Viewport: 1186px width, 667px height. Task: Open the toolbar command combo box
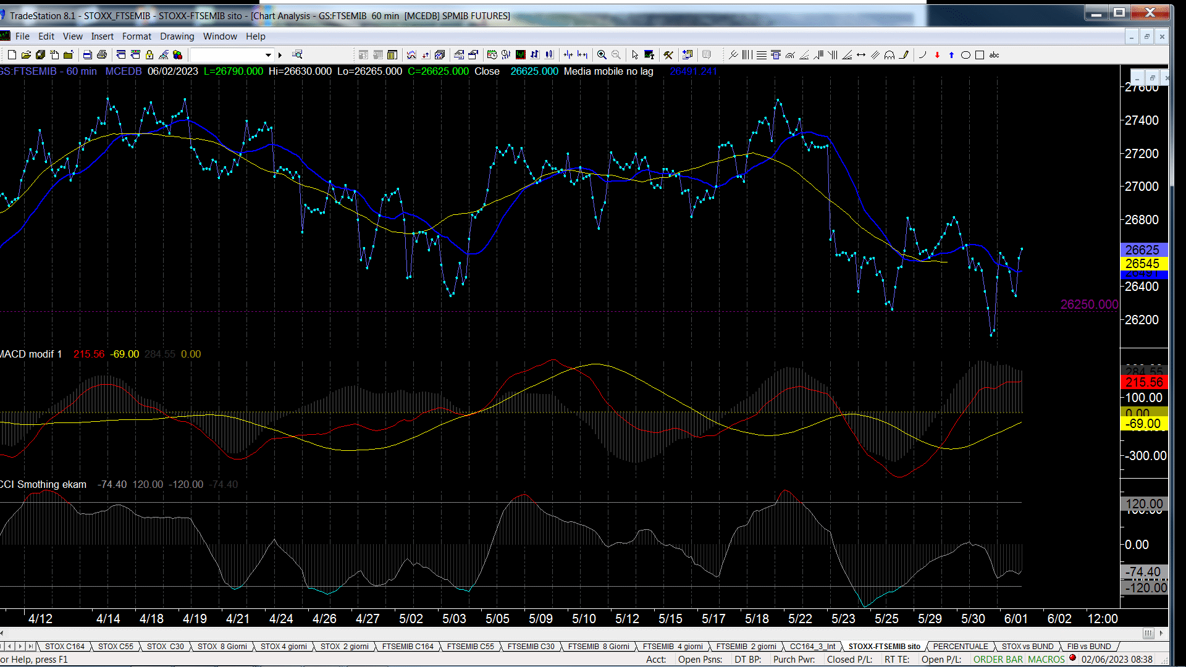[x=232, y=55]
